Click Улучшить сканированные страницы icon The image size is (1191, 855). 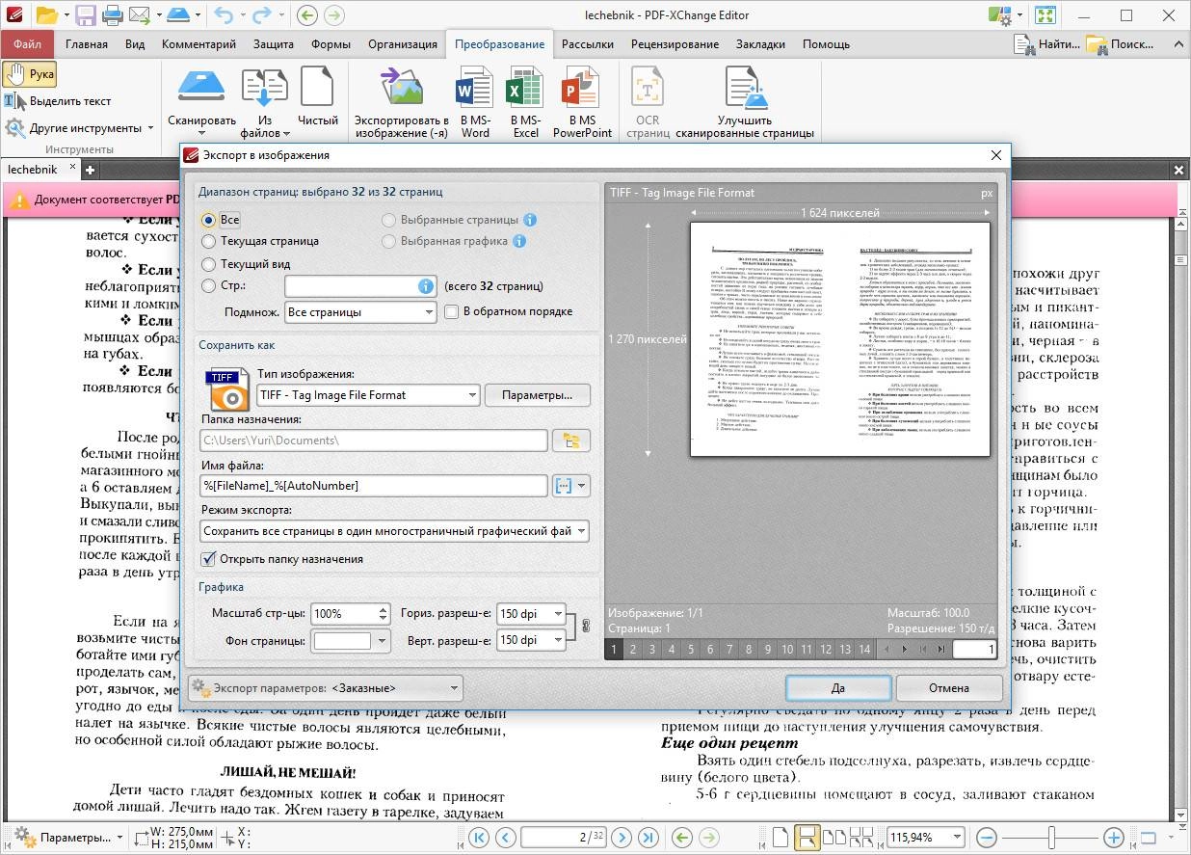coord(745,101)
